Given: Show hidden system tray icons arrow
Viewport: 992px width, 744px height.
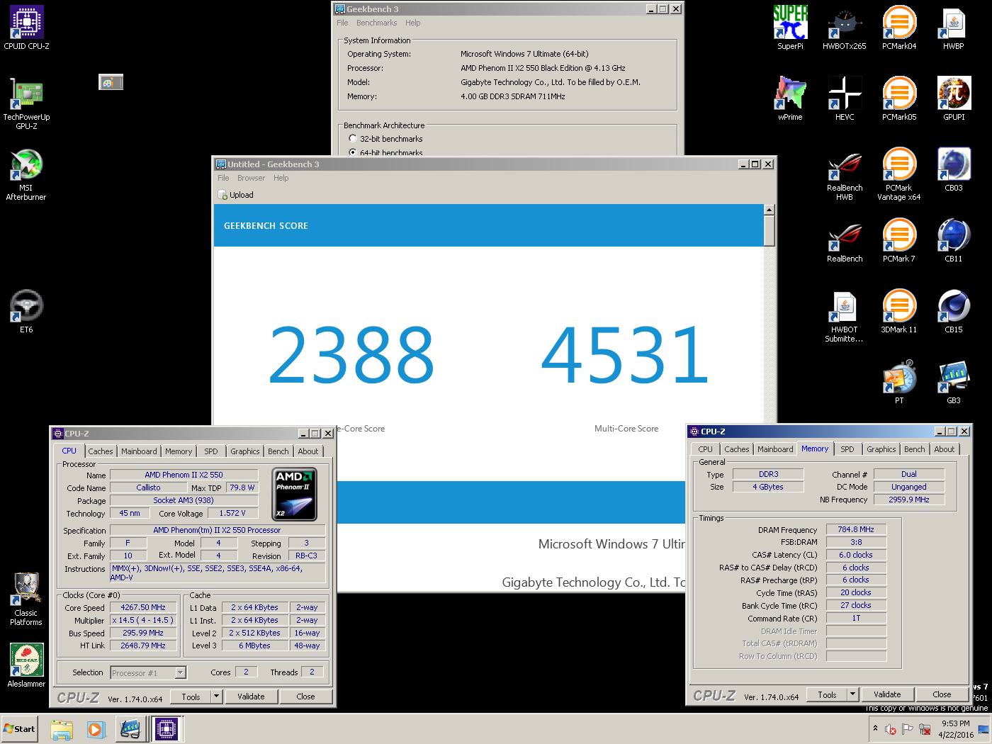Looking at the screenshot, I should (875, 728).
